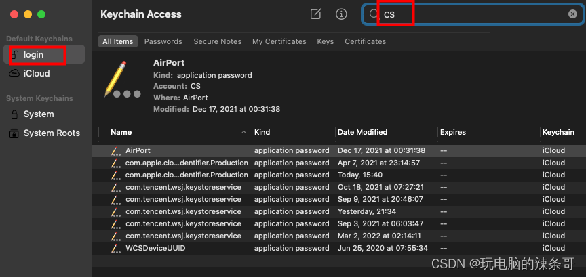Select the tencent keystoreservice row from Oct 18, 2021
Screen dimensions: 586x277
(x=338, y=187)
